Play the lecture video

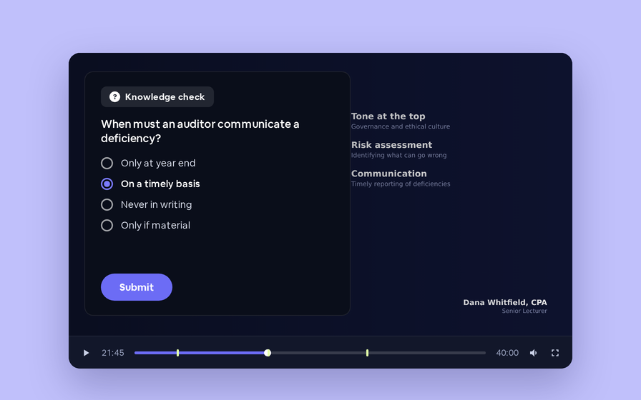click(x=86, y=353)
